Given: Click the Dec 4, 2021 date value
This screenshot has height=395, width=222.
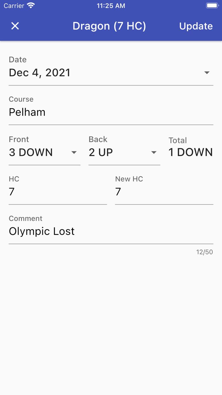Looking at the screenshot, I should pyautogui.click(x=40, y=73).
